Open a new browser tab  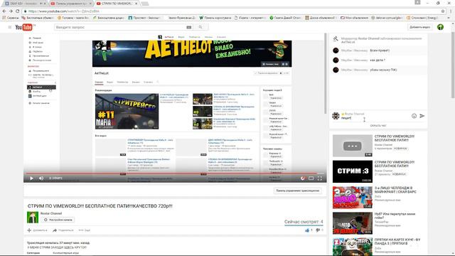point(145,4)
